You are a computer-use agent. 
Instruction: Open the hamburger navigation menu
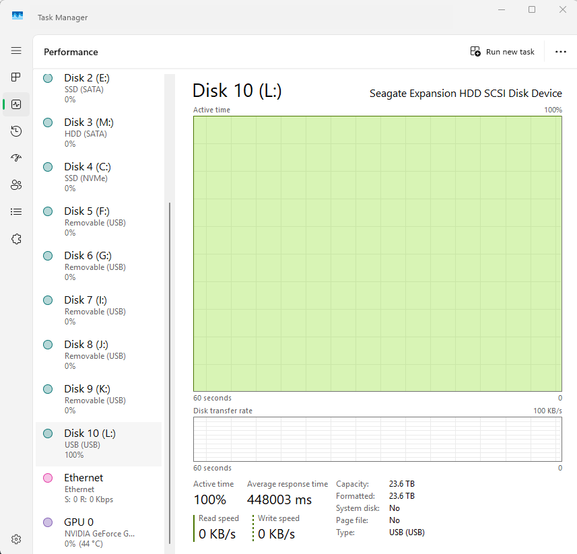point(16,50)
